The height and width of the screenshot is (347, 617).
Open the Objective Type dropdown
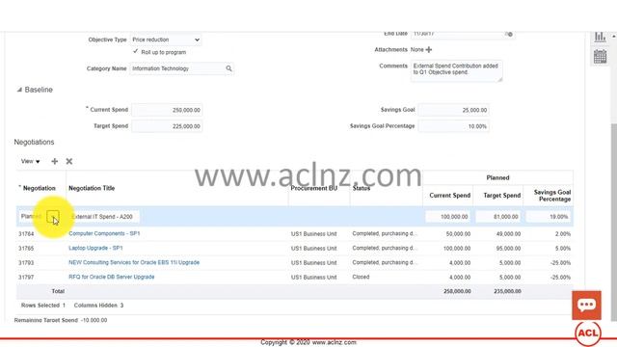point(166,40)
